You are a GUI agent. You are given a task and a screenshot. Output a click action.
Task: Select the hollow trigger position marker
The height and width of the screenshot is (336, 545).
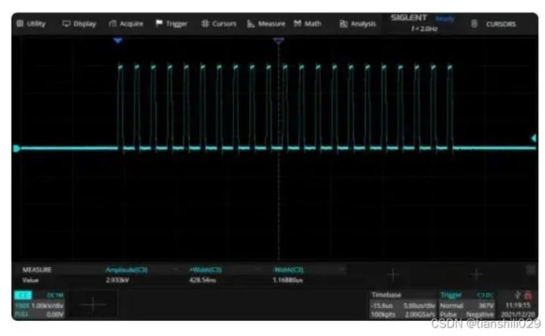tap(278, 41)
